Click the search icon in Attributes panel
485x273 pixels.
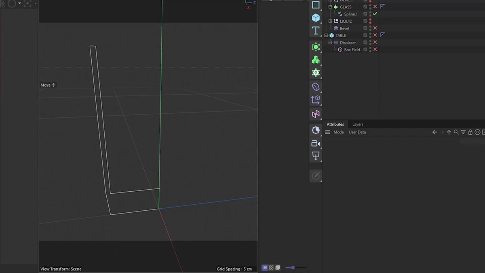click(456, 132)
